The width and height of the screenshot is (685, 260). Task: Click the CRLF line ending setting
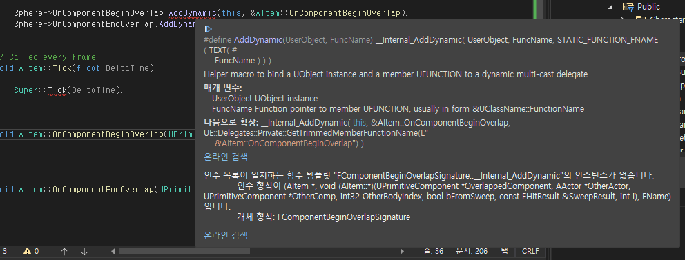[530, 251]
